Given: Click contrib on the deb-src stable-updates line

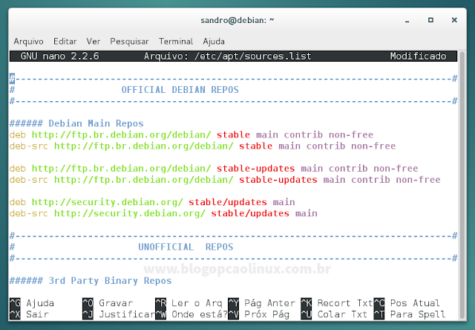Looking at the screenshot, I should coord(370,180).
